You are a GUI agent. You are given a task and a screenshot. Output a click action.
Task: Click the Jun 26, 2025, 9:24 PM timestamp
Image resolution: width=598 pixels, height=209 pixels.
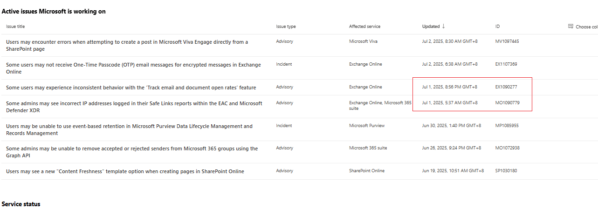[x=452, y=148]
